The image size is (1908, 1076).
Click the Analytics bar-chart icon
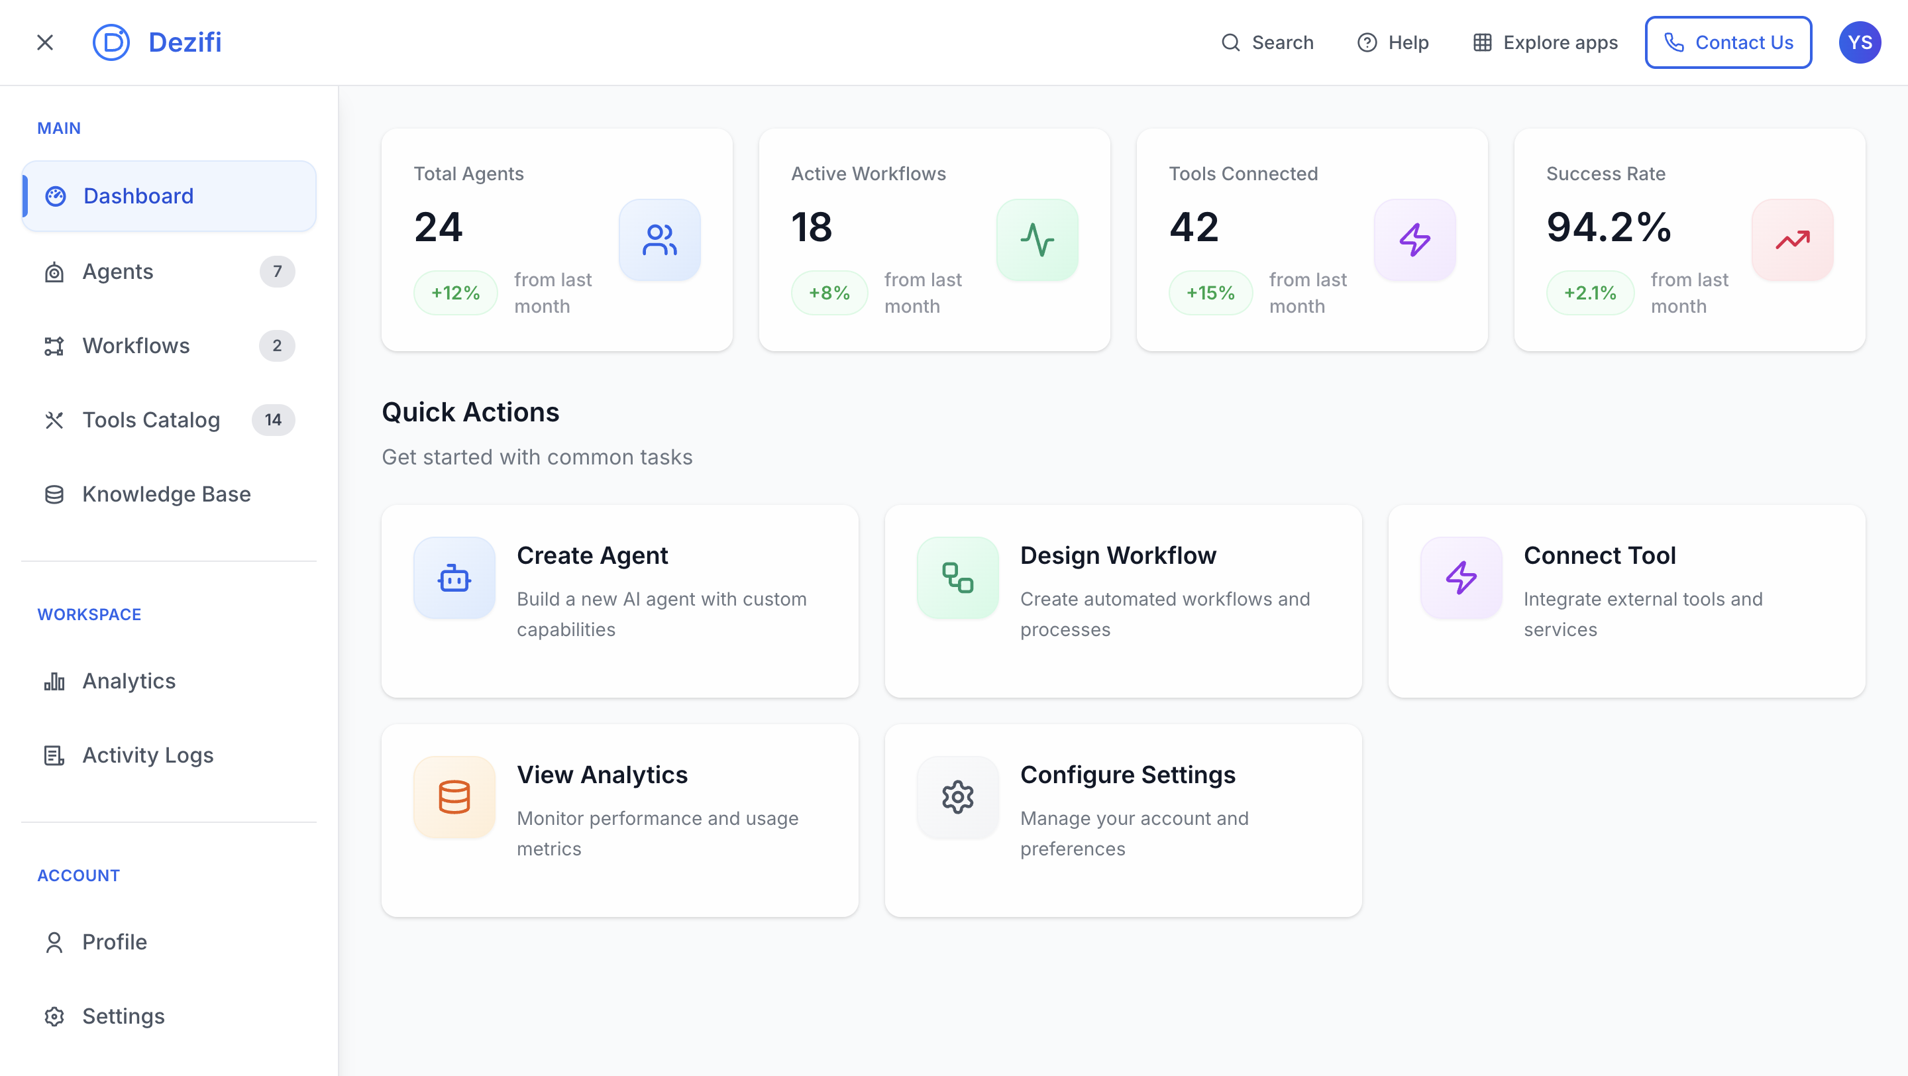pyautogui.click(x=53, y=680)
